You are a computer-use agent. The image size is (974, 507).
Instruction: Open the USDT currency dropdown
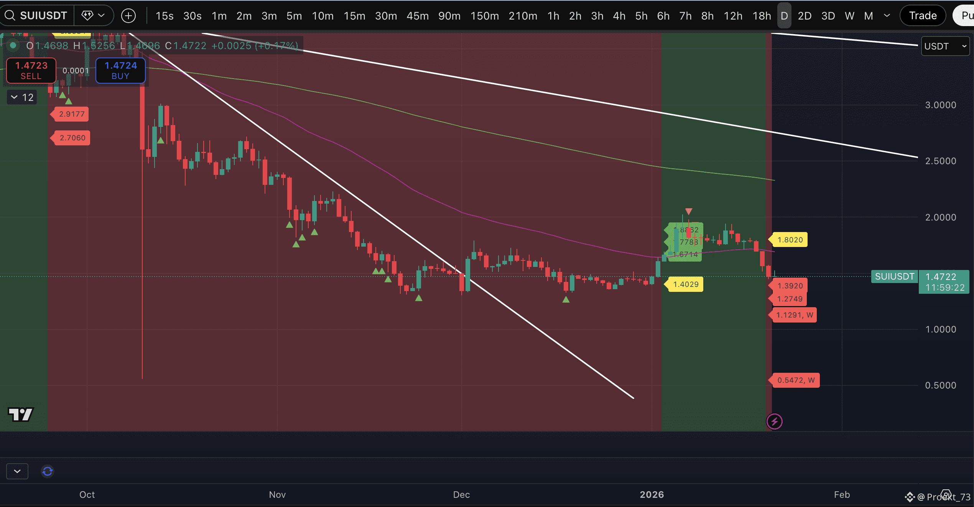[x=945, y=46]
